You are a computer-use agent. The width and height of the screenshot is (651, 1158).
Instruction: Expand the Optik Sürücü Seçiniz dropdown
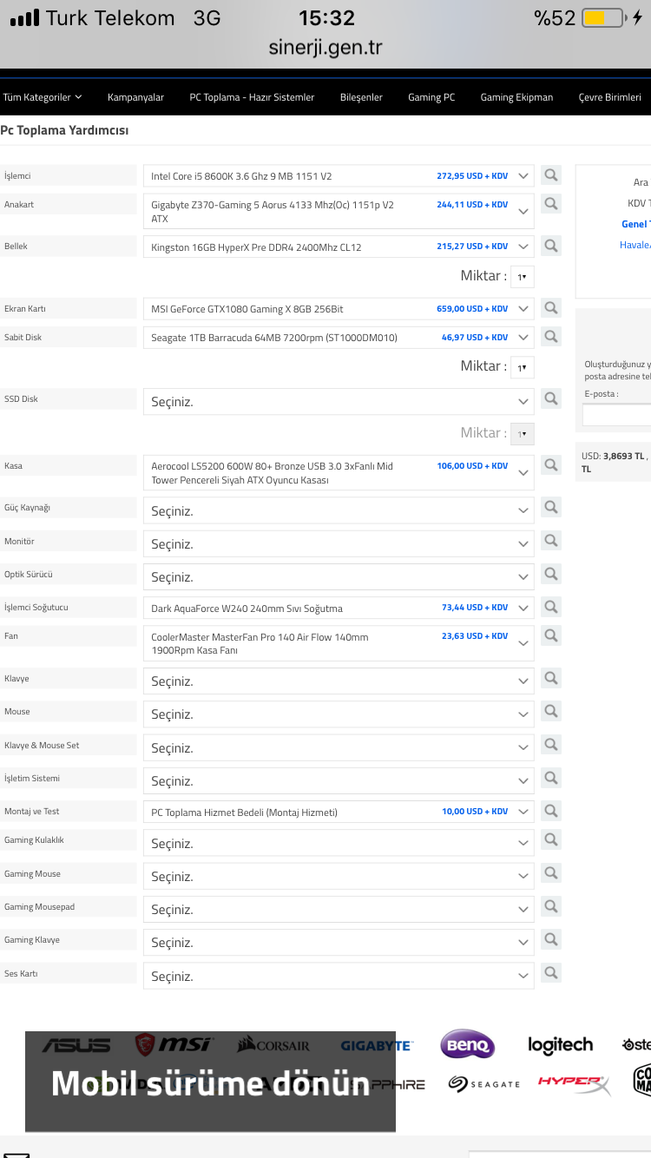pos(339,576)
